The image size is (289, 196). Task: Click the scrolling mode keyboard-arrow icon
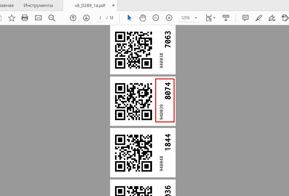226,18
